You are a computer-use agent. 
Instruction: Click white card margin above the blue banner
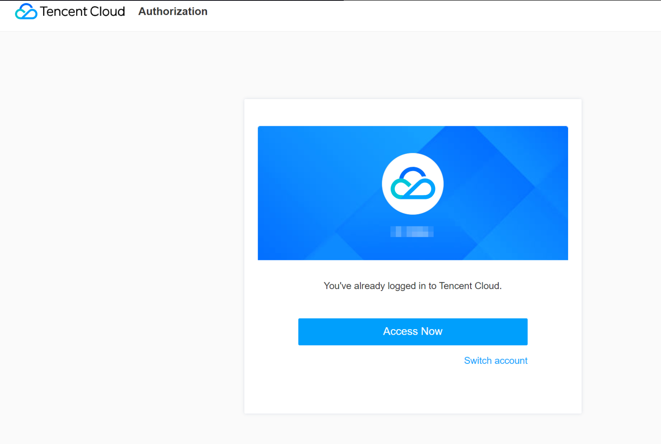click(x=412, y=112)
